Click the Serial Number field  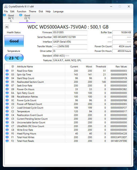[70, 37]
